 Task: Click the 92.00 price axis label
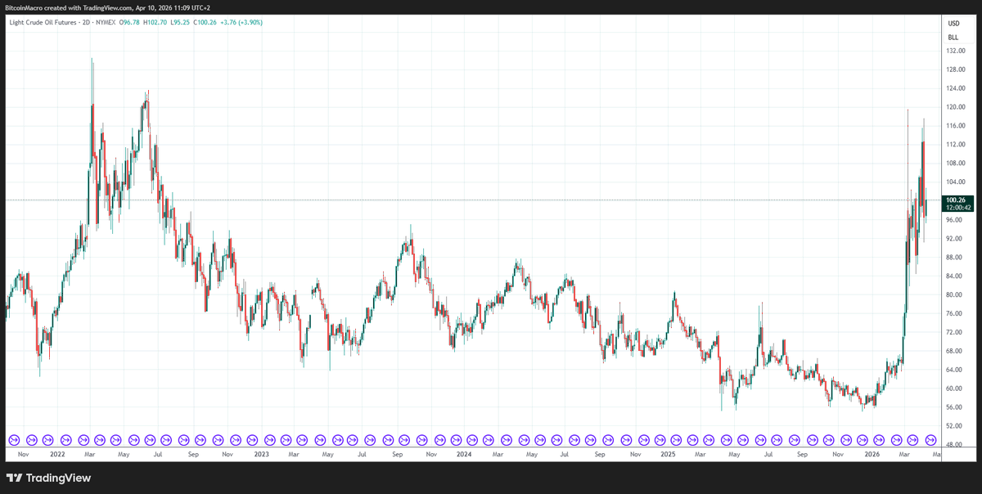(x=956, y=239)
